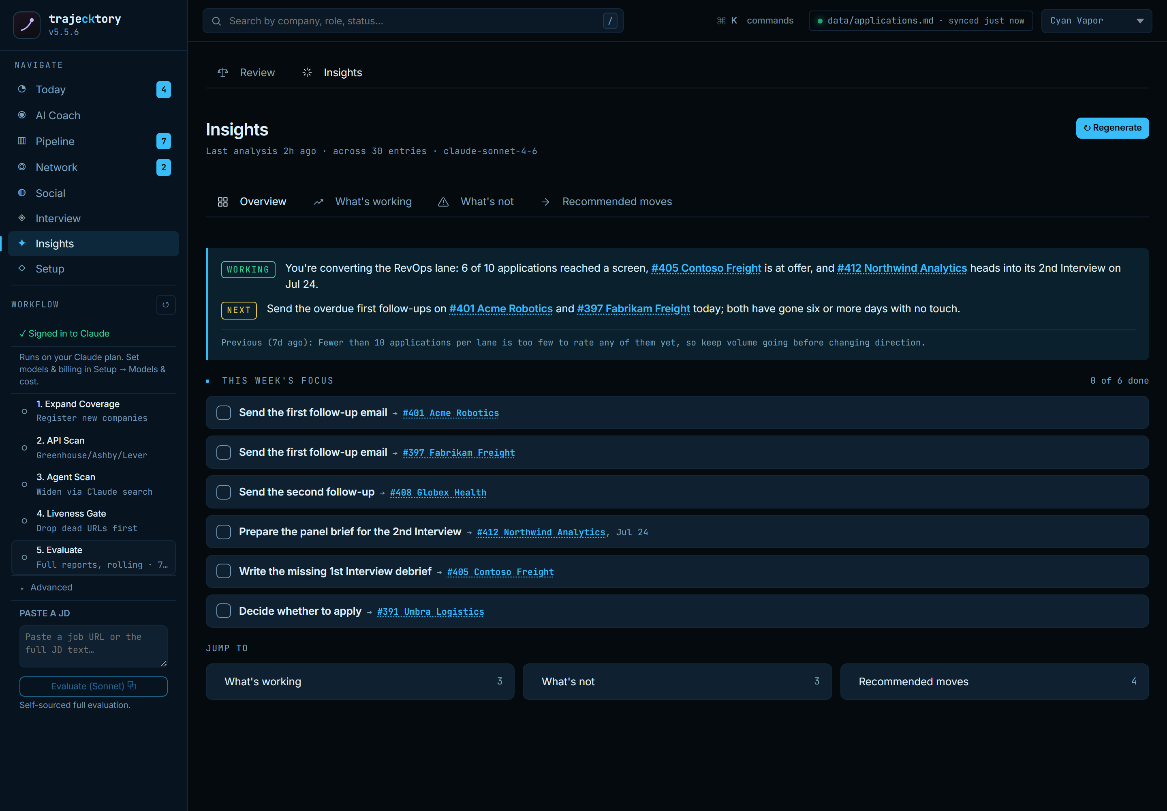Tick the panel brief 2nd Interview checkbox

tap(223, 532)
